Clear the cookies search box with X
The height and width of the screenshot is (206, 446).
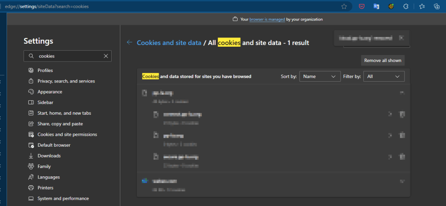point(106,56)
